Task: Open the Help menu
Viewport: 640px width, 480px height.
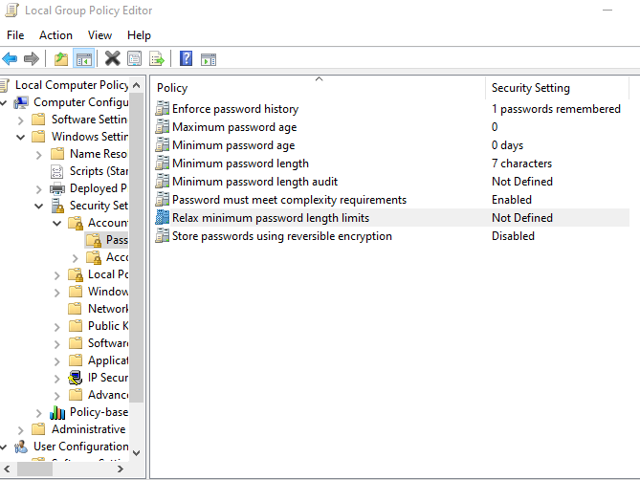Action: 139,35
